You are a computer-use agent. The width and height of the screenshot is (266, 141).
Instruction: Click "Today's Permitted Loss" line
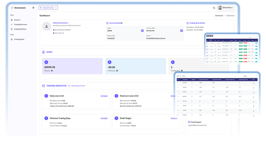(62, 106)
